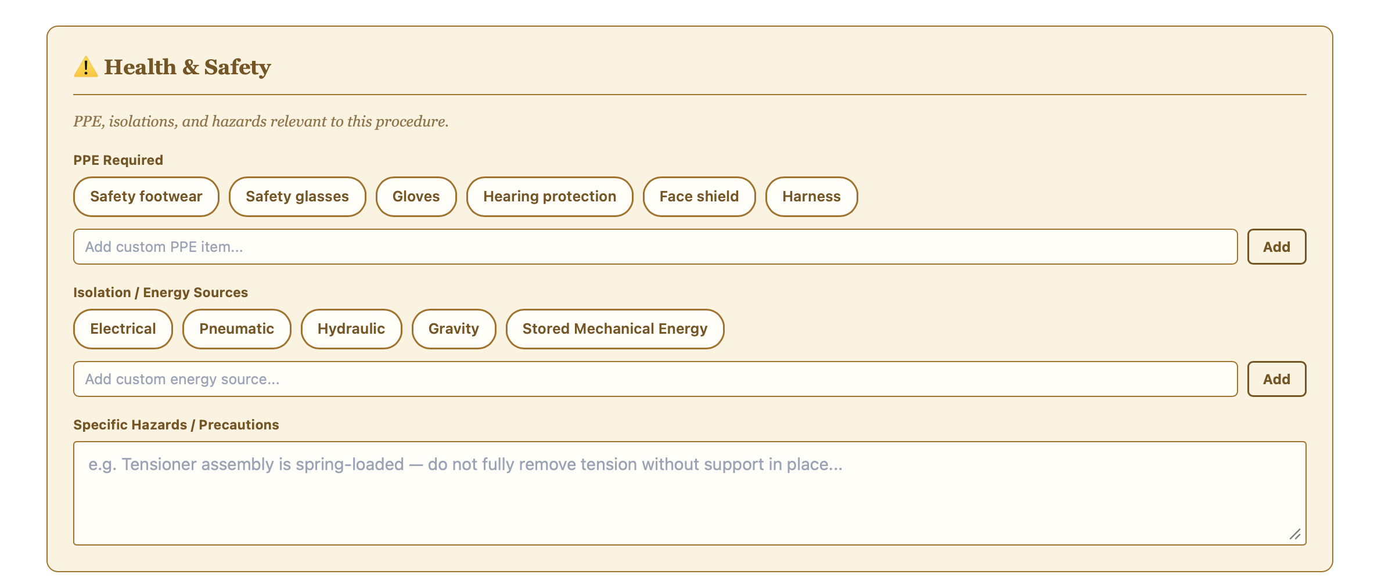Screen dimensions: 1374x585
Task: Click the warning triangle icon beside Health & Safety
Action: coord(85,67)
